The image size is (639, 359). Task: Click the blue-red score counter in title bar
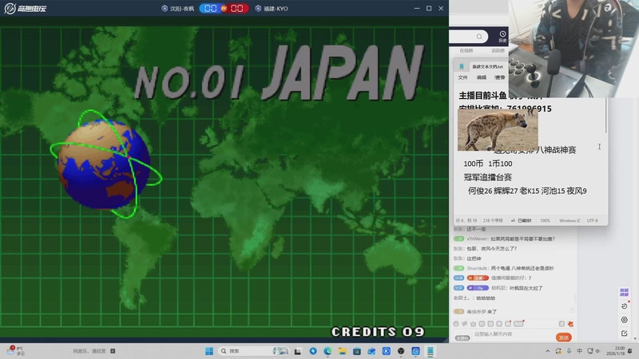[224, 8]
